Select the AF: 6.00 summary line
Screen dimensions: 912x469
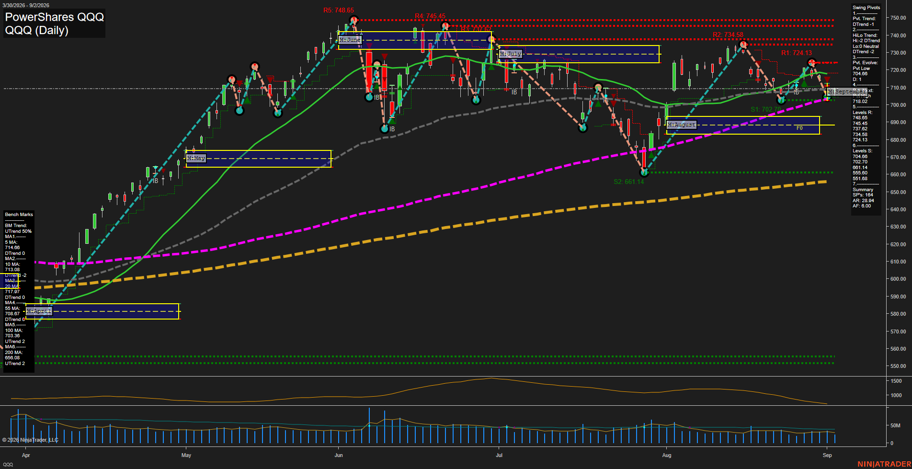point(862,206)
